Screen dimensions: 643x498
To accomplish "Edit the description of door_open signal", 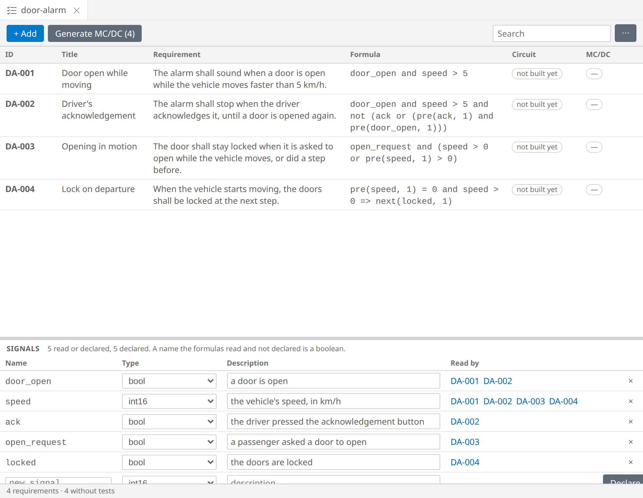I will [x=333, y=381].
